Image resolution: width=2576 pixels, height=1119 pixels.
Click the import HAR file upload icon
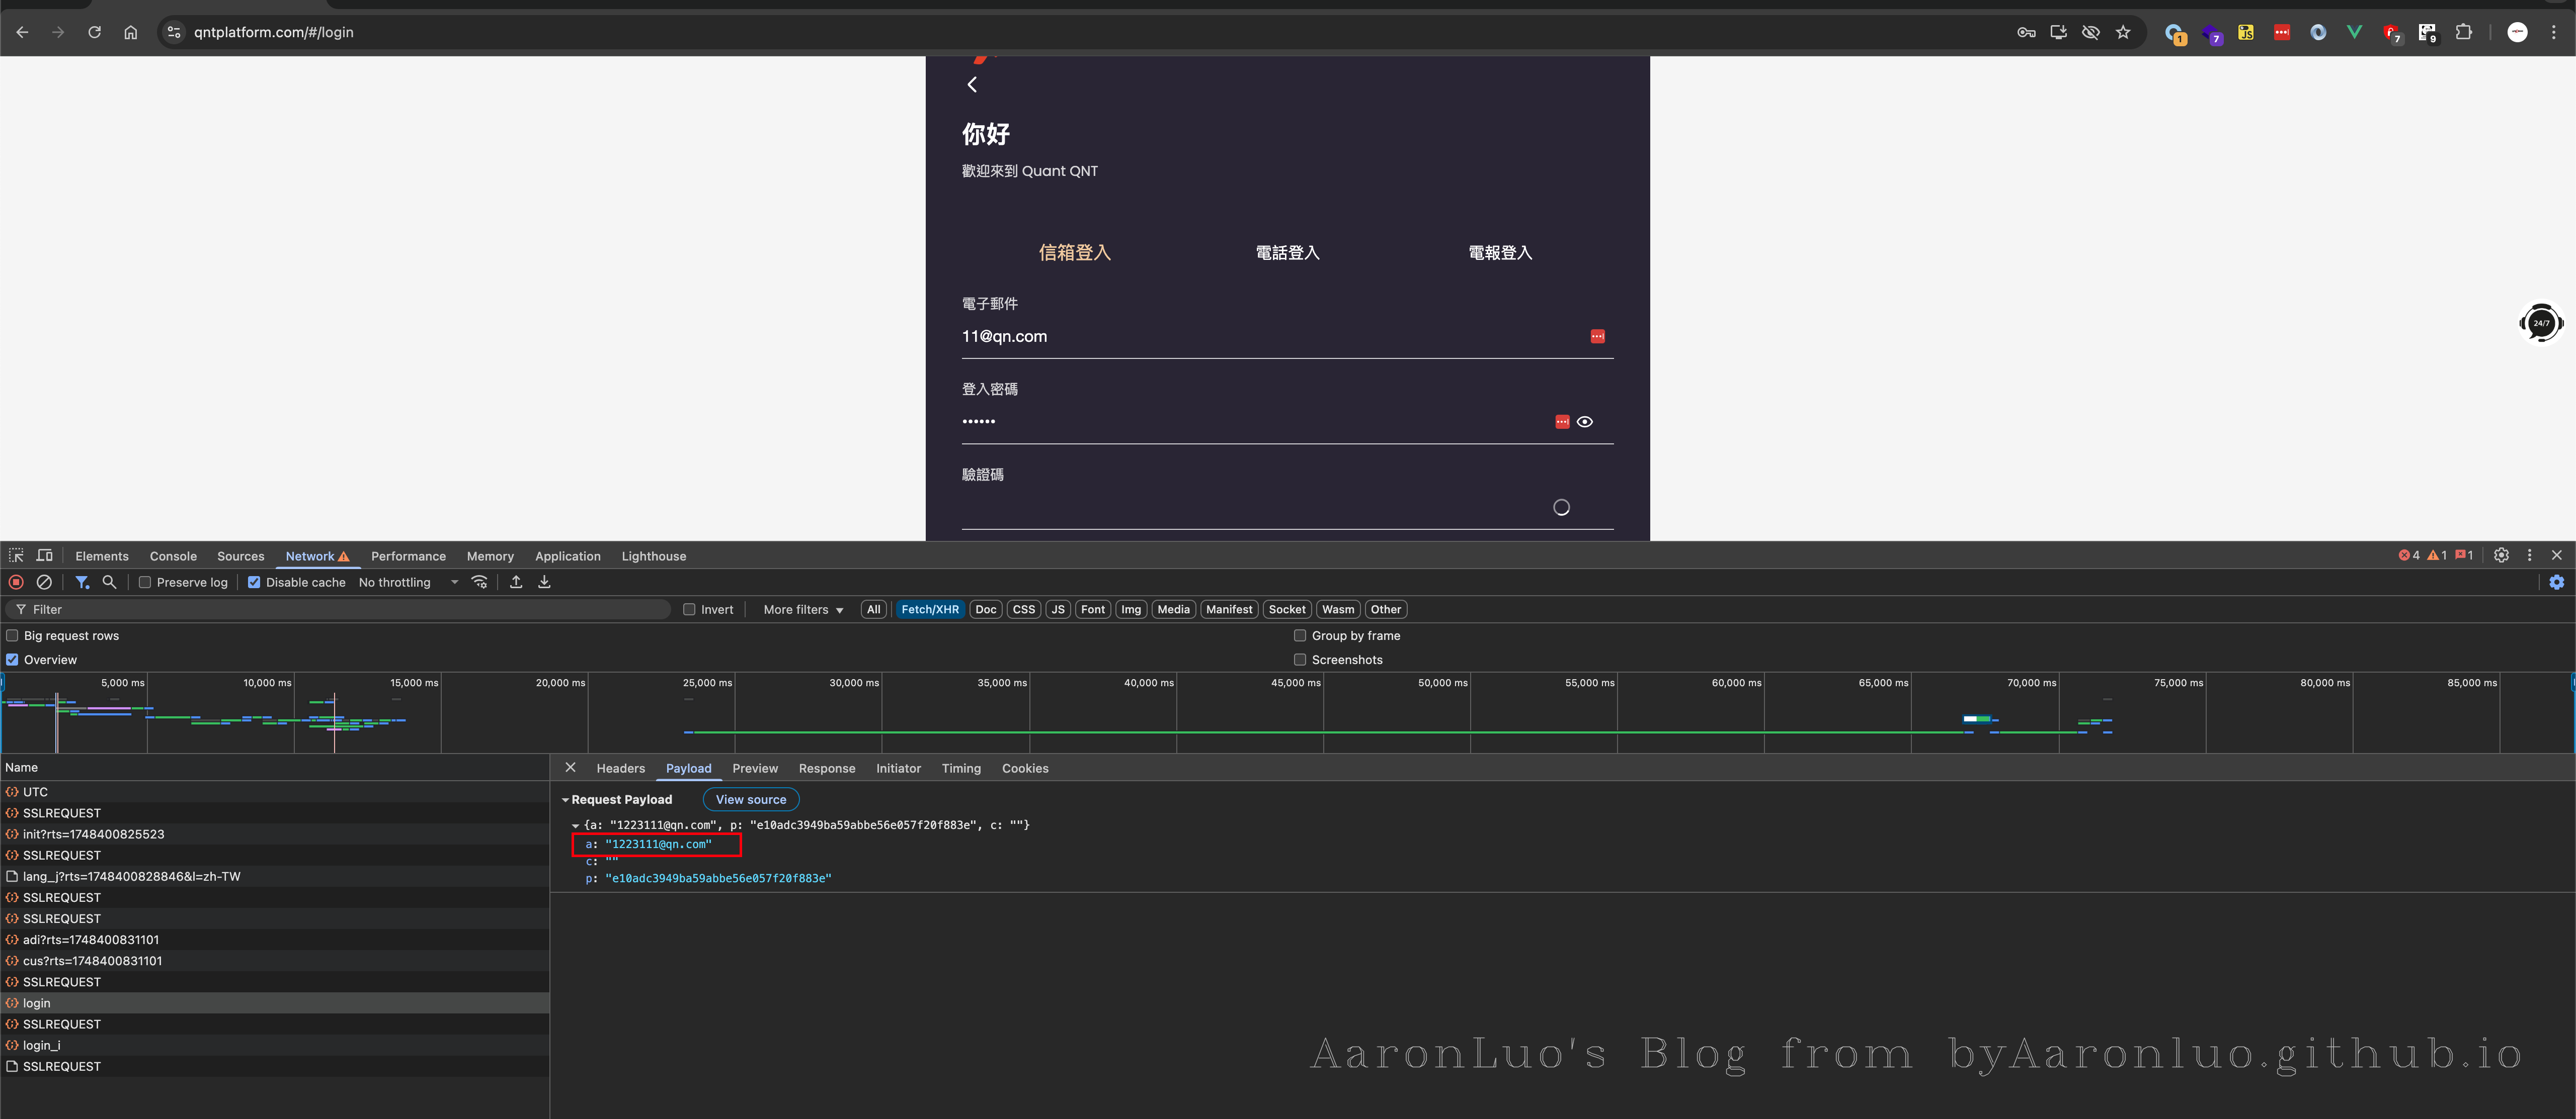point(516,582)
